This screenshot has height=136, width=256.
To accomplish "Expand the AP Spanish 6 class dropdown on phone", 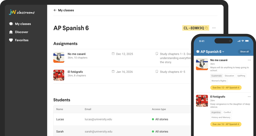I will 223,52.
